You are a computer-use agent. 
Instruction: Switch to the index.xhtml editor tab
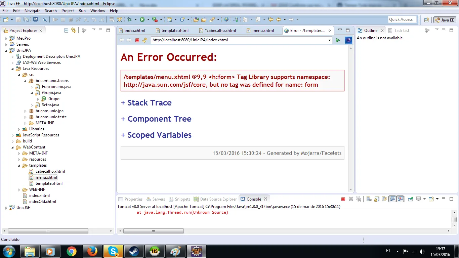click(132, 30)
